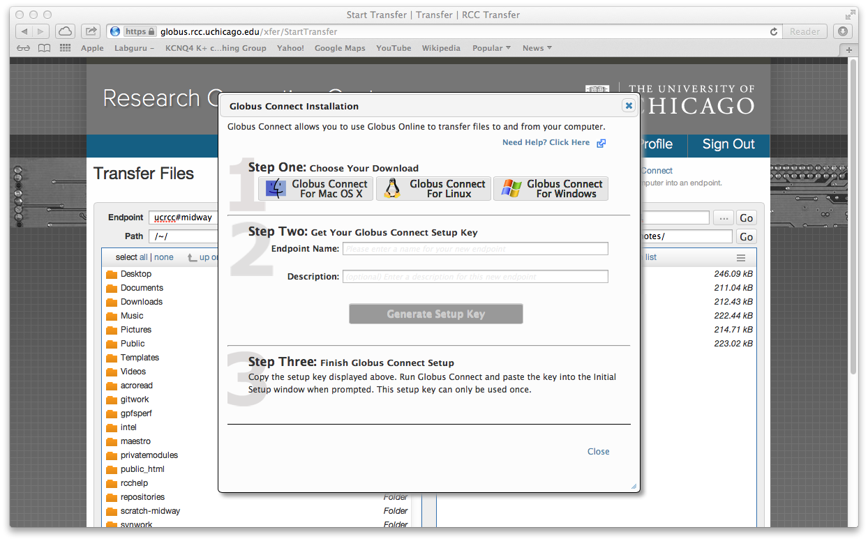The height and width of the screenshot is (541, 868).
Task: Download Globus Connect For Windows
Action: (x=551, y=189)
